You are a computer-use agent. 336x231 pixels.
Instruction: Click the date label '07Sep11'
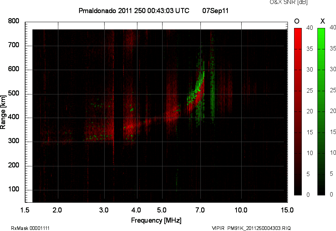pos(215,11)
